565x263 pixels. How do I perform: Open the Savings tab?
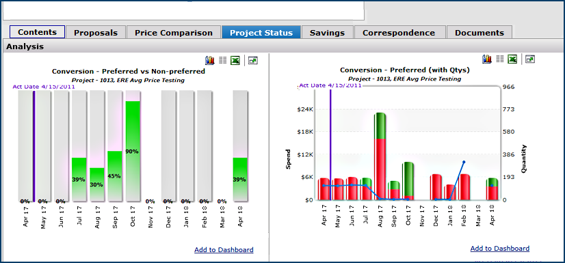point(327,32)
